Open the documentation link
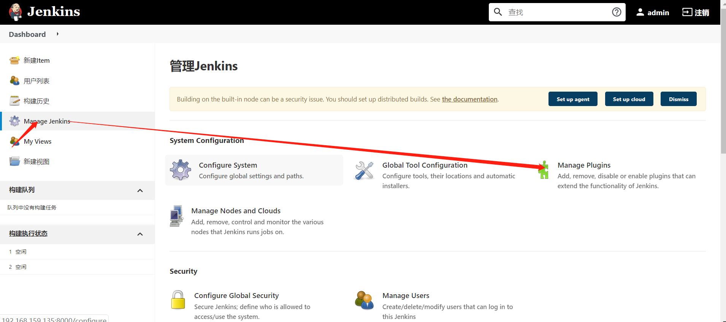 [x=469, y=99]
